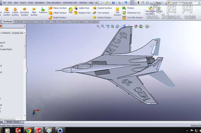Choose the Planar Surface tool
Viewport: 201px width, 133px height.
tap(58, 8)
